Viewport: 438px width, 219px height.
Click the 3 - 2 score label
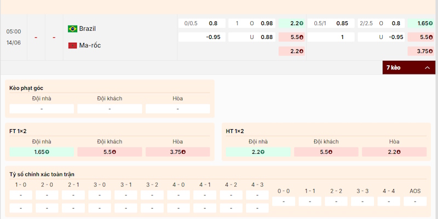[152, 185]
